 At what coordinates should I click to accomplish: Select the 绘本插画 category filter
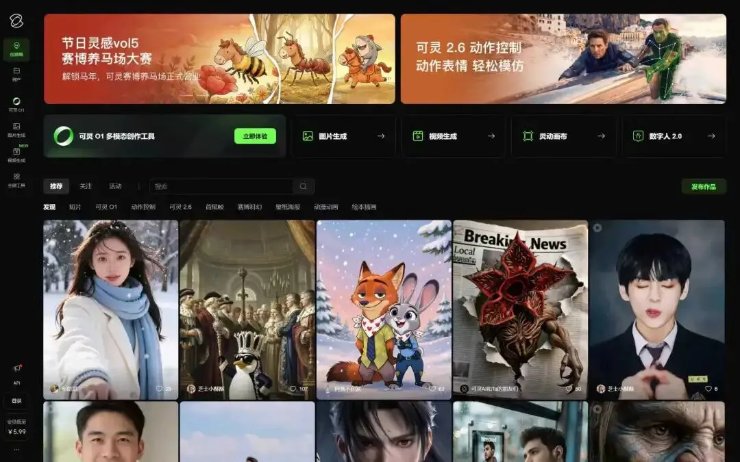[x=365, y=207]
